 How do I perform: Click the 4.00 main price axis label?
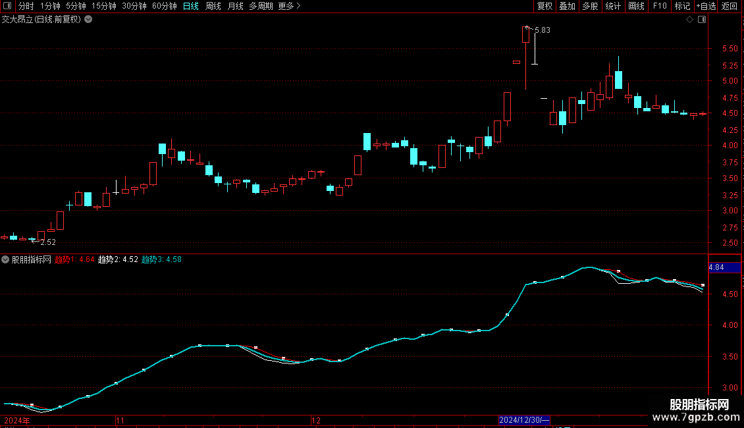pyautogui.click(x=730, y=146)
